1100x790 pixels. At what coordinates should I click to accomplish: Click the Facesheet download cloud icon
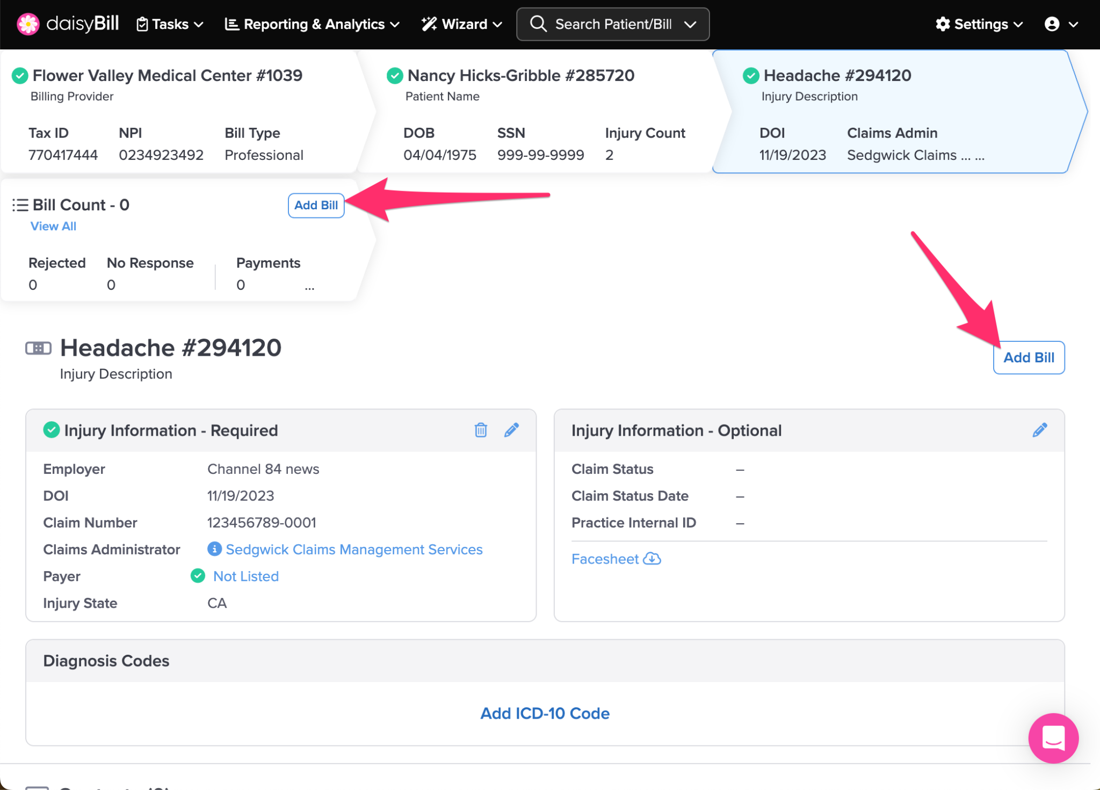click(652, 559)
